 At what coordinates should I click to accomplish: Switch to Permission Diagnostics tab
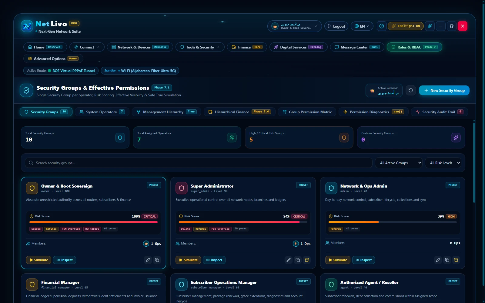pos(373,112)
